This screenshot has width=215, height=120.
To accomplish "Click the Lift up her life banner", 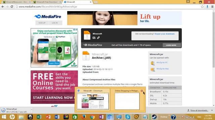I will [124, 18].
